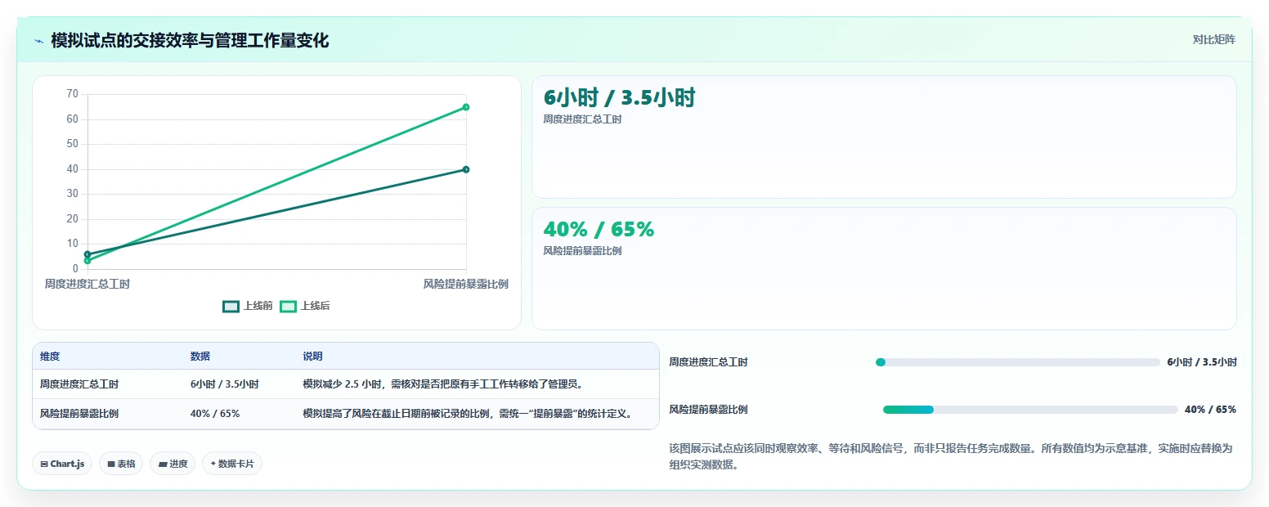Click the 上线后 legend color box
This screenshot has width=1269, height=507.
(x=288, y=307)
